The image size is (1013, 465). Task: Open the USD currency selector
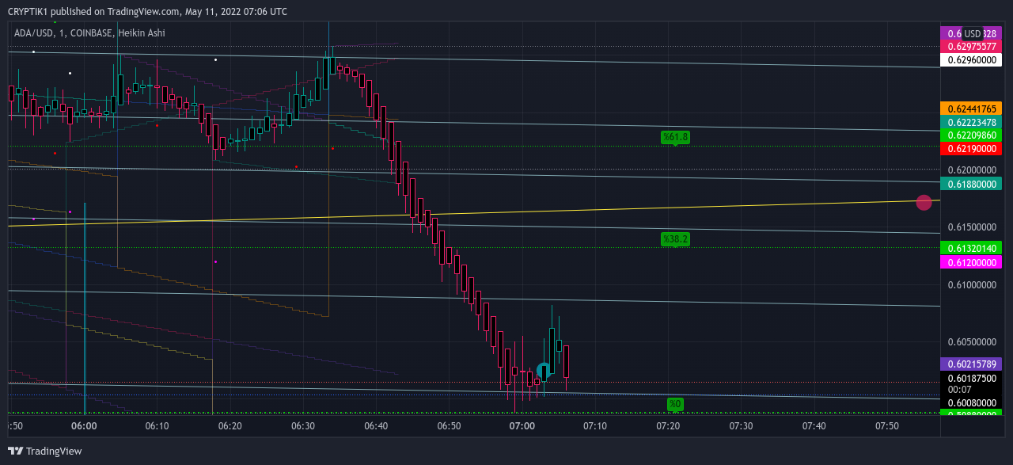(973, 33)
